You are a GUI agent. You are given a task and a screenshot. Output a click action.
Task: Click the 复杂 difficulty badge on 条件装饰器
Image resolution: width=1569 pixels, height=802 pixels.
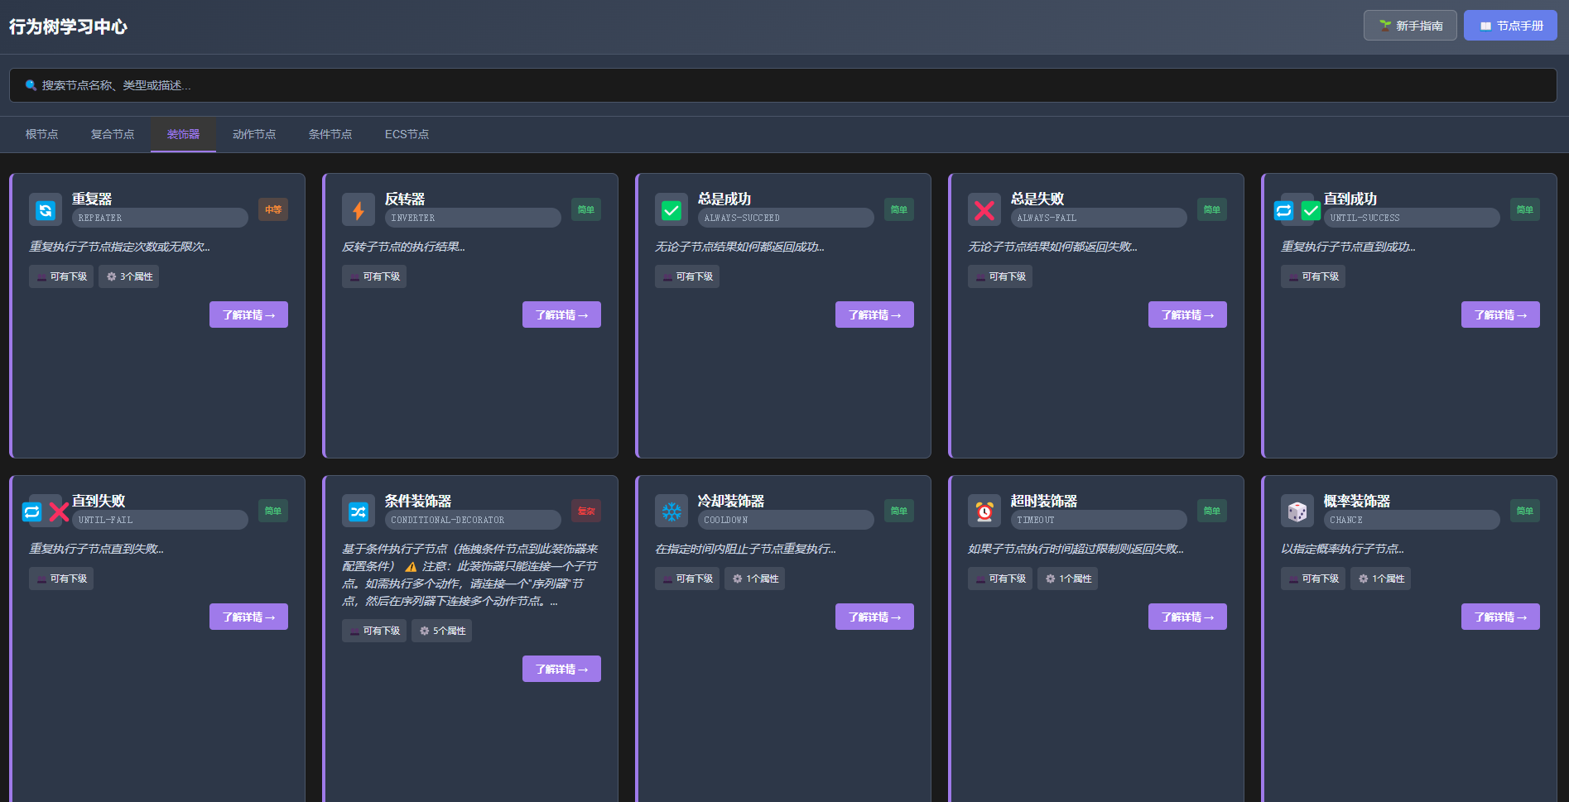point(586,511)
